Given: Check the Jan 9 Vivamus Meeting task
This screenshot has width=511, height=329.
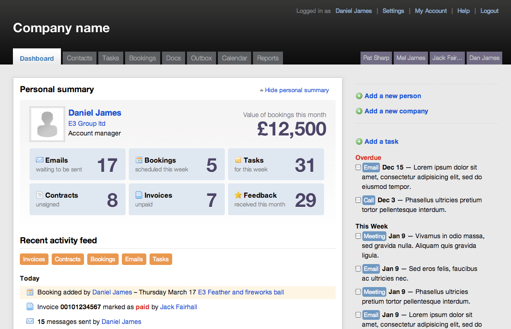Looking at the screenshot, I should click(358, 236).
